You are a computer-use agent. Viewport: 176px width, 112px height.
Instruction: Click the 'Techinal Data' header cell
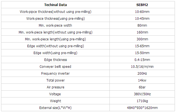coord(55,5)
